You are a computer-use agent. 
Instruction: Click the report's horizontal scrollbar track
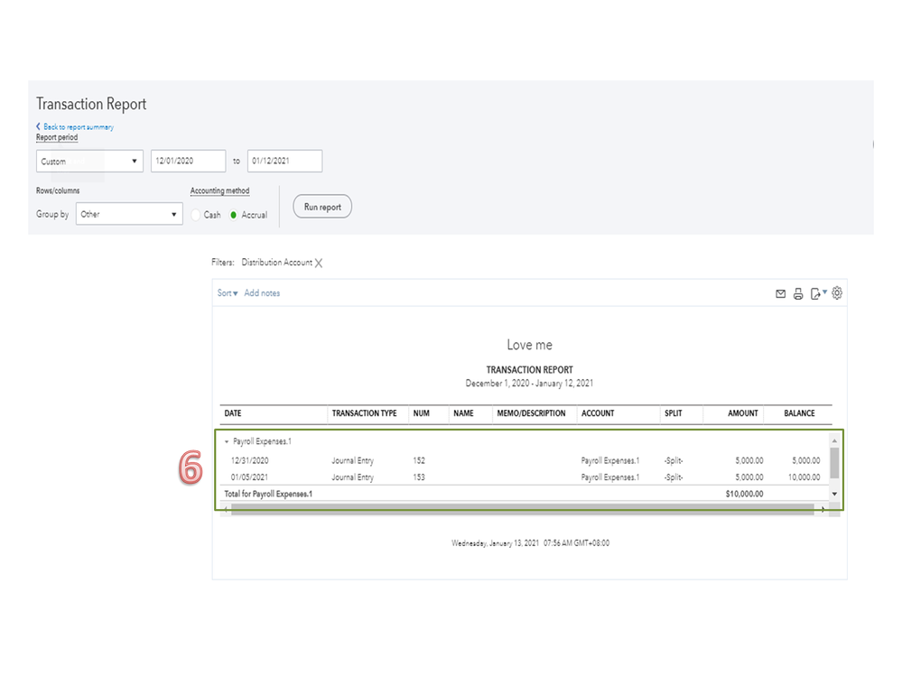[x=524, y=509]
